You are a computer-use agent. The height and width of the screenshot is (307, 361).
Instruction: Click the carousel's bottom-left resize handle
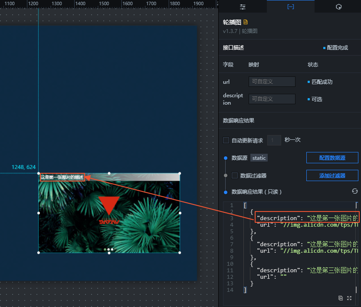pyautogui.click(x=39, y=253)
